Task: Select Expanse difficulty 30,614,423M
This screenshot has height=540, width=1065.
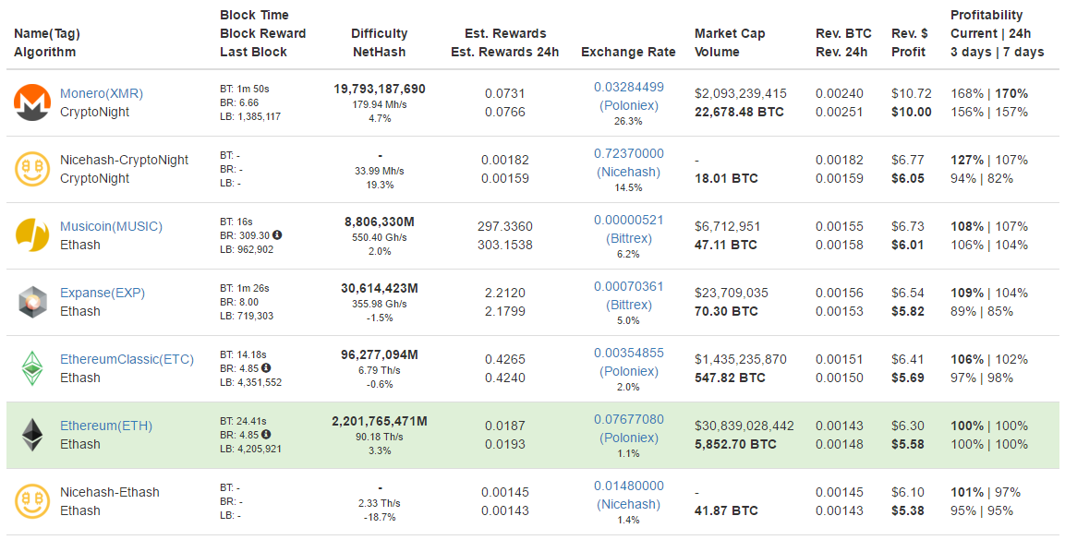Action: [380, 288]
